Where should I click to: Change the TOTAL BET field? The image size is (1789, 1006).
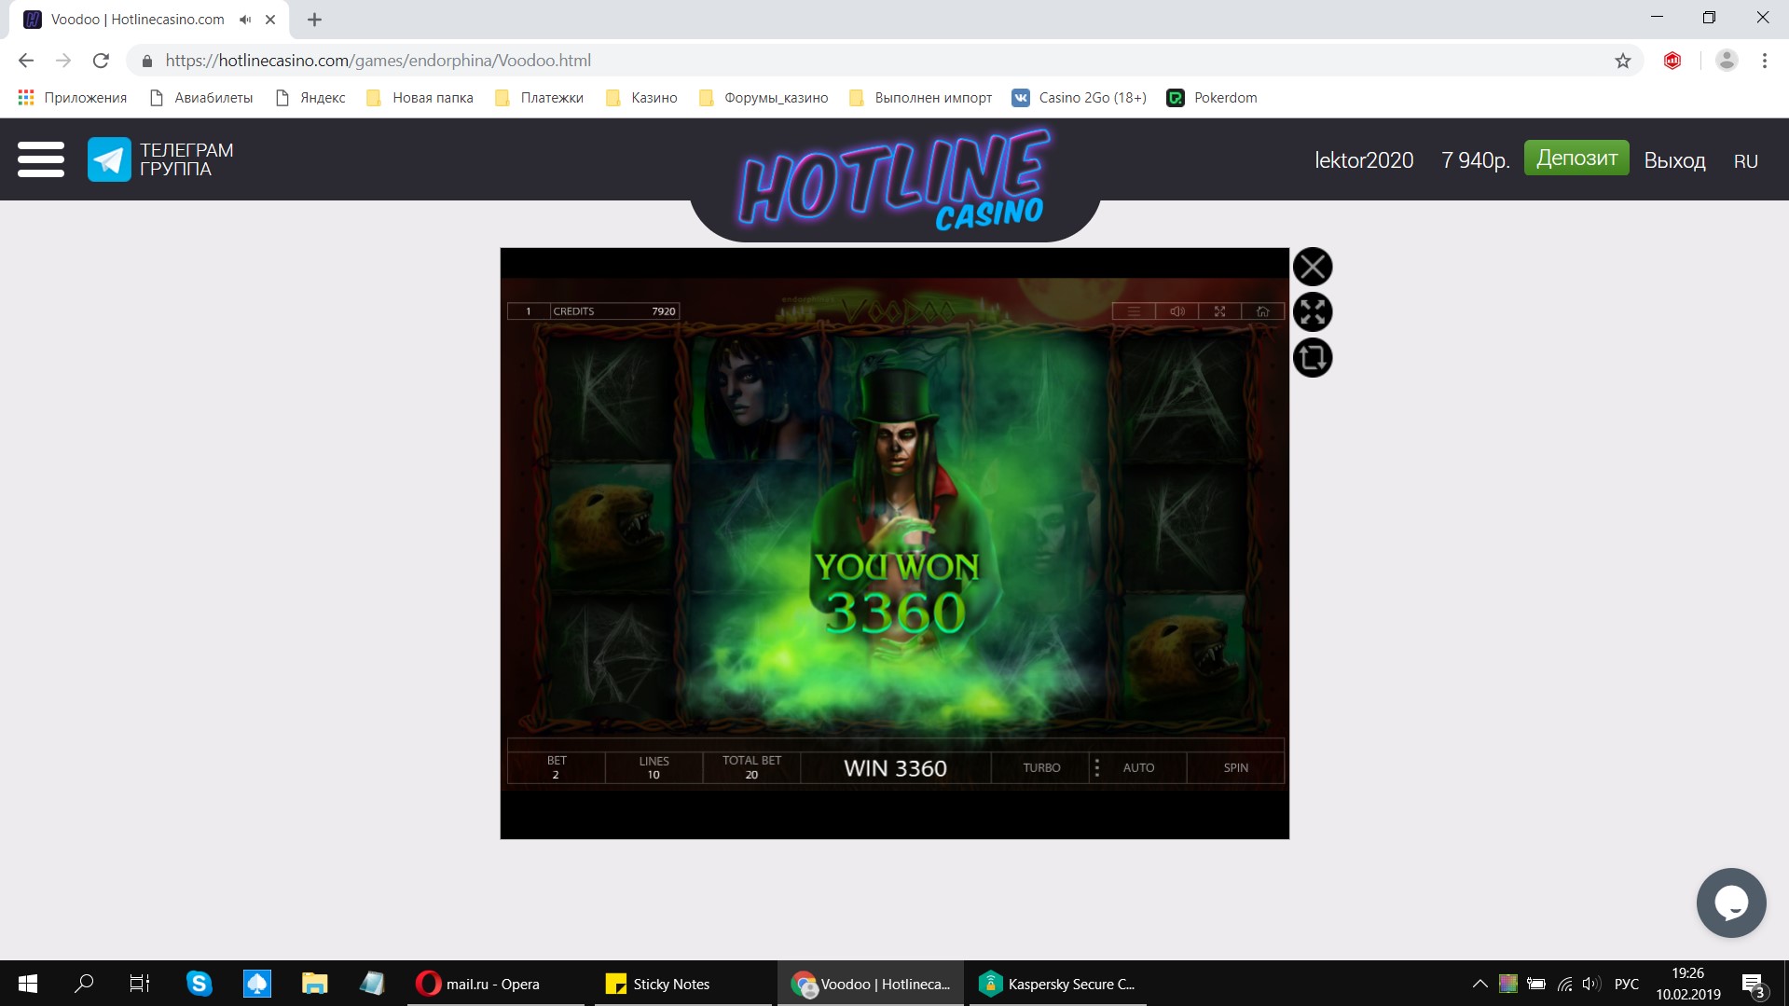pos(751,767)
